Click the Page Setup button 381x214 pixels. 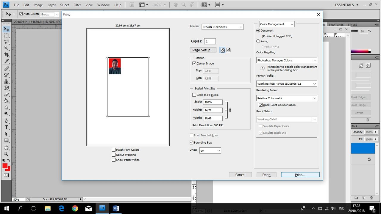(x=203, y=50)
